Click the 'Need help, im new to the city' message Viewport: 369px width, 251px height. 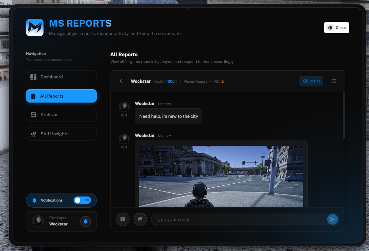click(x=169, y=116)
